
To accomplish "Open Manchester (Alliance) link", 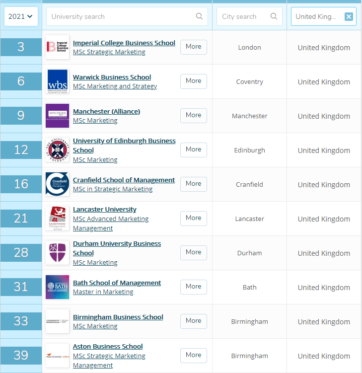I will (x=106, y=111).
